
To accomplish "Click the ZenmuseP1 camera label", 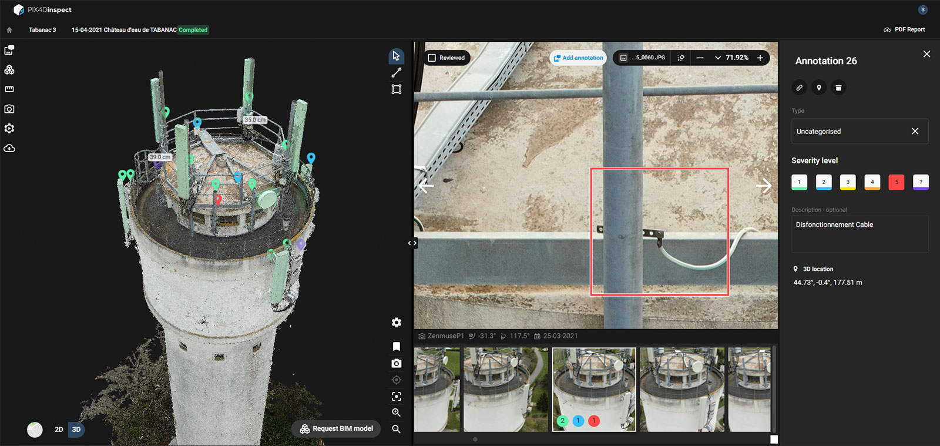I will (446, 336).
